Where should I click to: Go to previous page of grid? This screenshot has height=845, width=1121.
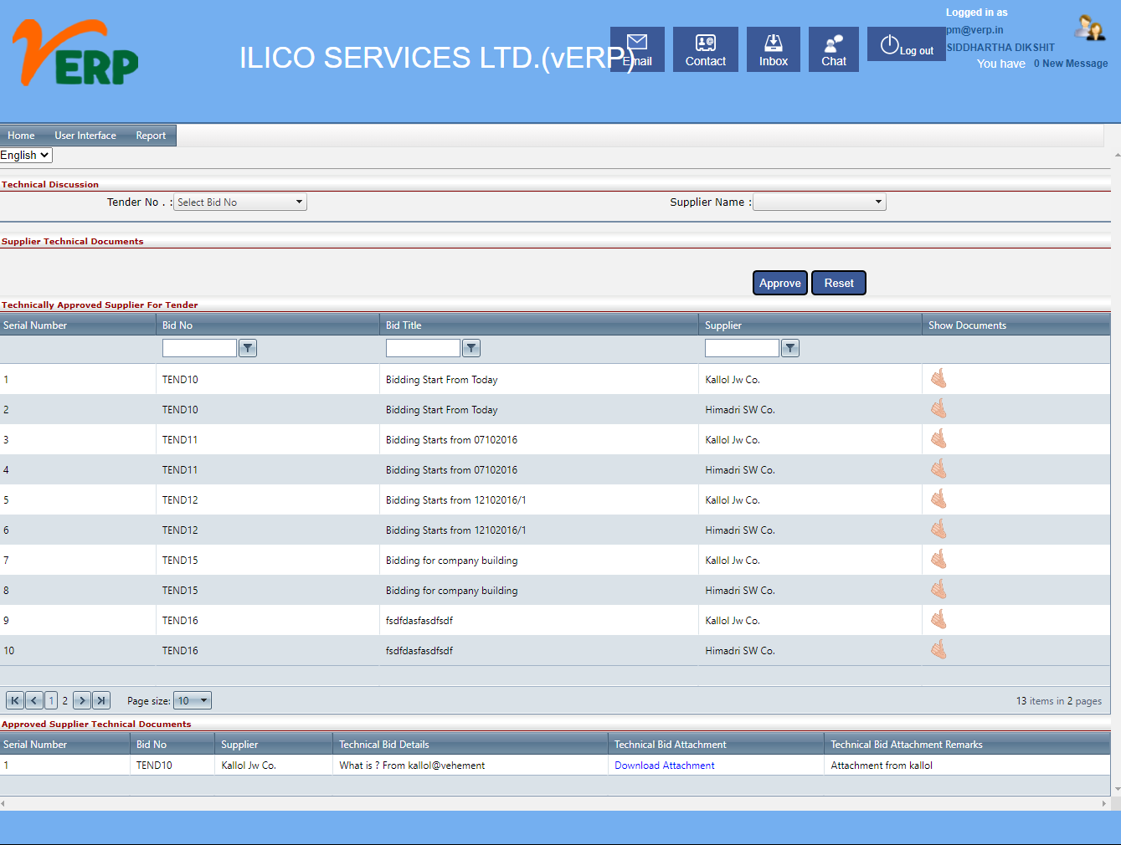pos(34,700)
